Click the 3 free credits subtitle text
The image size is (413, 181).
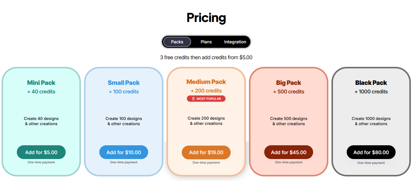click(x=206, y=57)
